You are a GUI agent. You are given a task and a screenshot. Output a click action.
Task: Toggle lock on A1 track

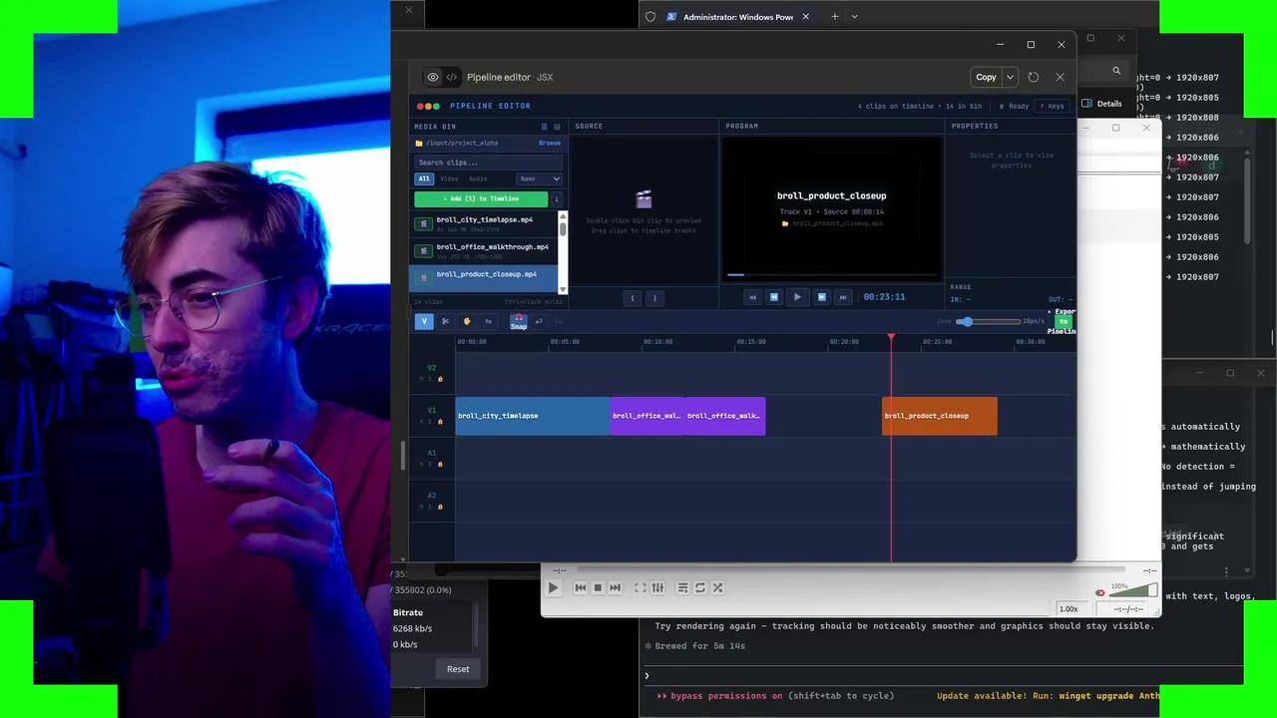[x=440, y=464]
